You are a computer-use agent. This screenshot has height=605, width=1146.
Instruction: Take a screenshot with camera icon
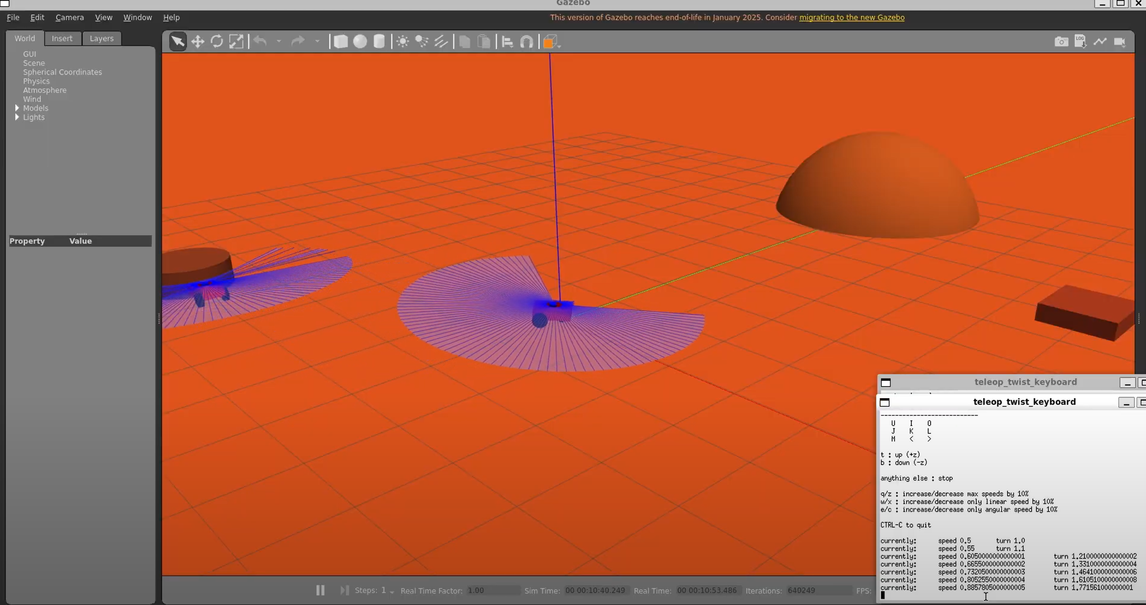[x=1061, y=42]
